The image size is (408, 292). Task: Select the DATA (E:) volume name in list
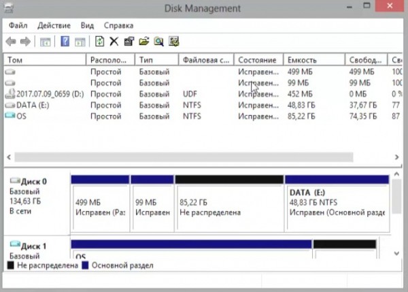[33, 106]
